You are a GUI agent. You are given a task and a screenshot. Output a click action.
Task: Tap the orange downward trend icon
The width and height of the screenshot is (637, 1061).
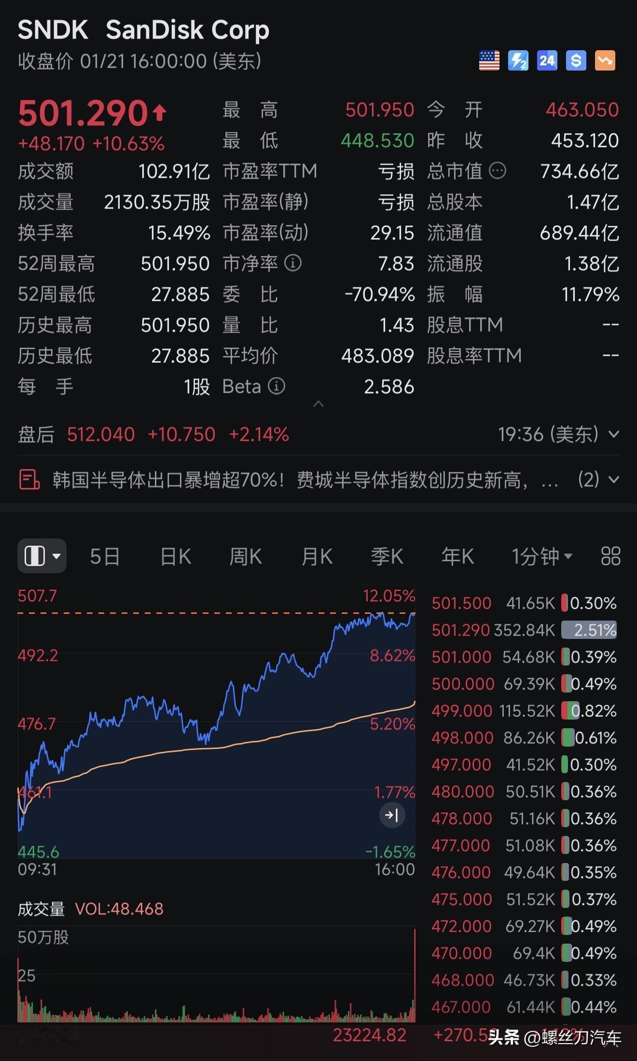(x=605, y=61)
